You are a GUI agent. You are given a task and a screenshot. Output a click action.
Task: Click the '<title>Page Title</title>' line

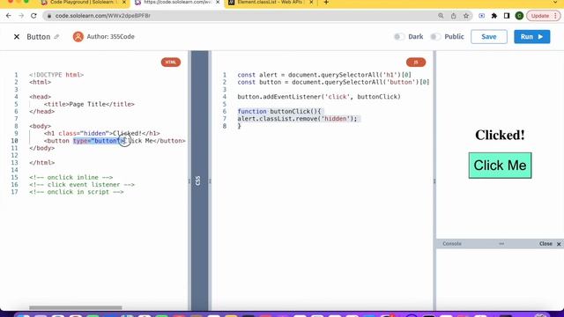pyautogui.click(x=89, y=104)
